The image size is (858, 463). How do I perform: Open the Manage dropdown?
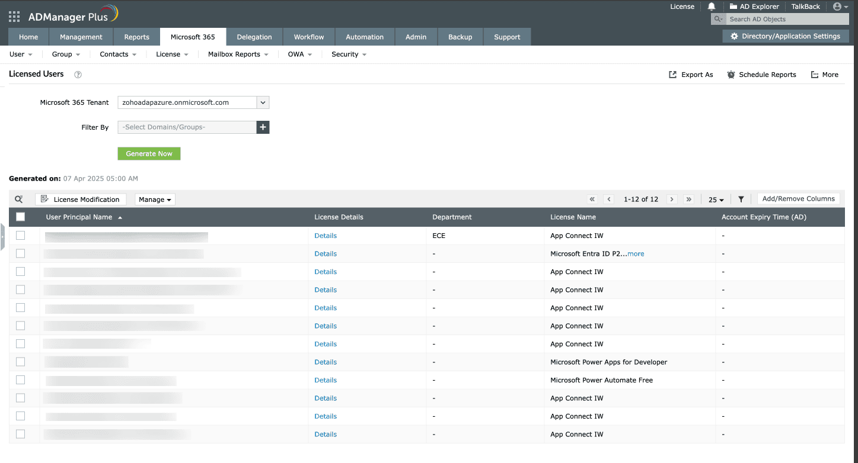tap(155, 200)
